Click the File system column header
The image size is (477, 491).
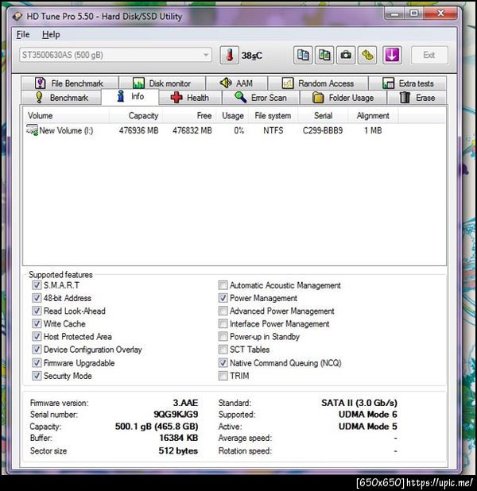click(273, 115)
